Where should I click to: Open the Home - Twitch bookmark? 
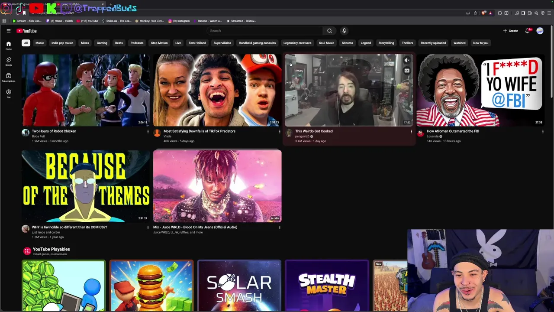click(60, 21)
